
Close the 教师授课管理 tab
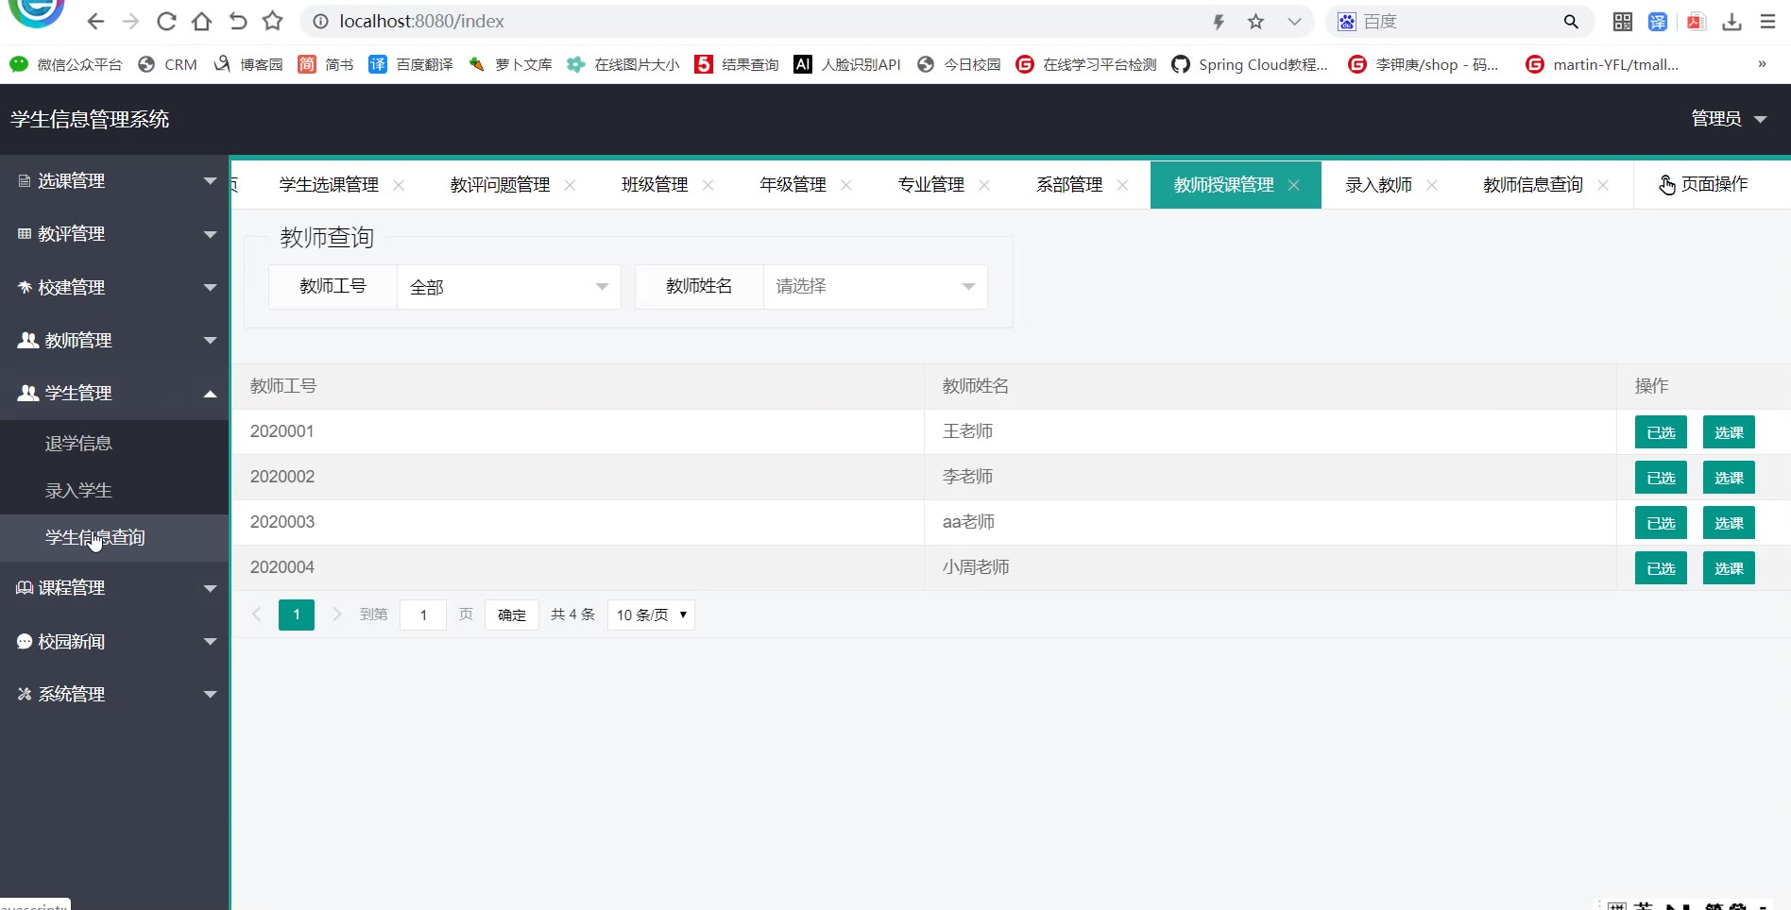1294,185
